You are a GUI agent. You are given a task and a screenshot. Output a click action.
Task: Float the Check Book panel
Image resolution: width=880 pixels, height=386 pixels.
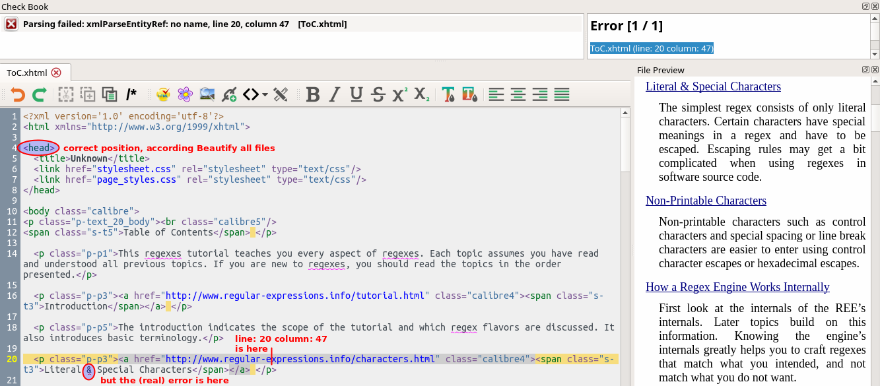coord(865,7)
